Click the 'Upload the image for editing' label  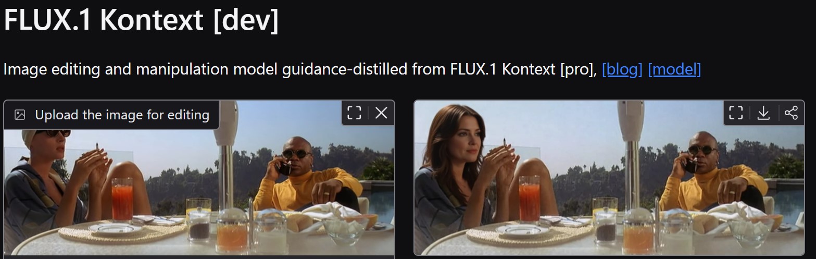tap(122, 115)
